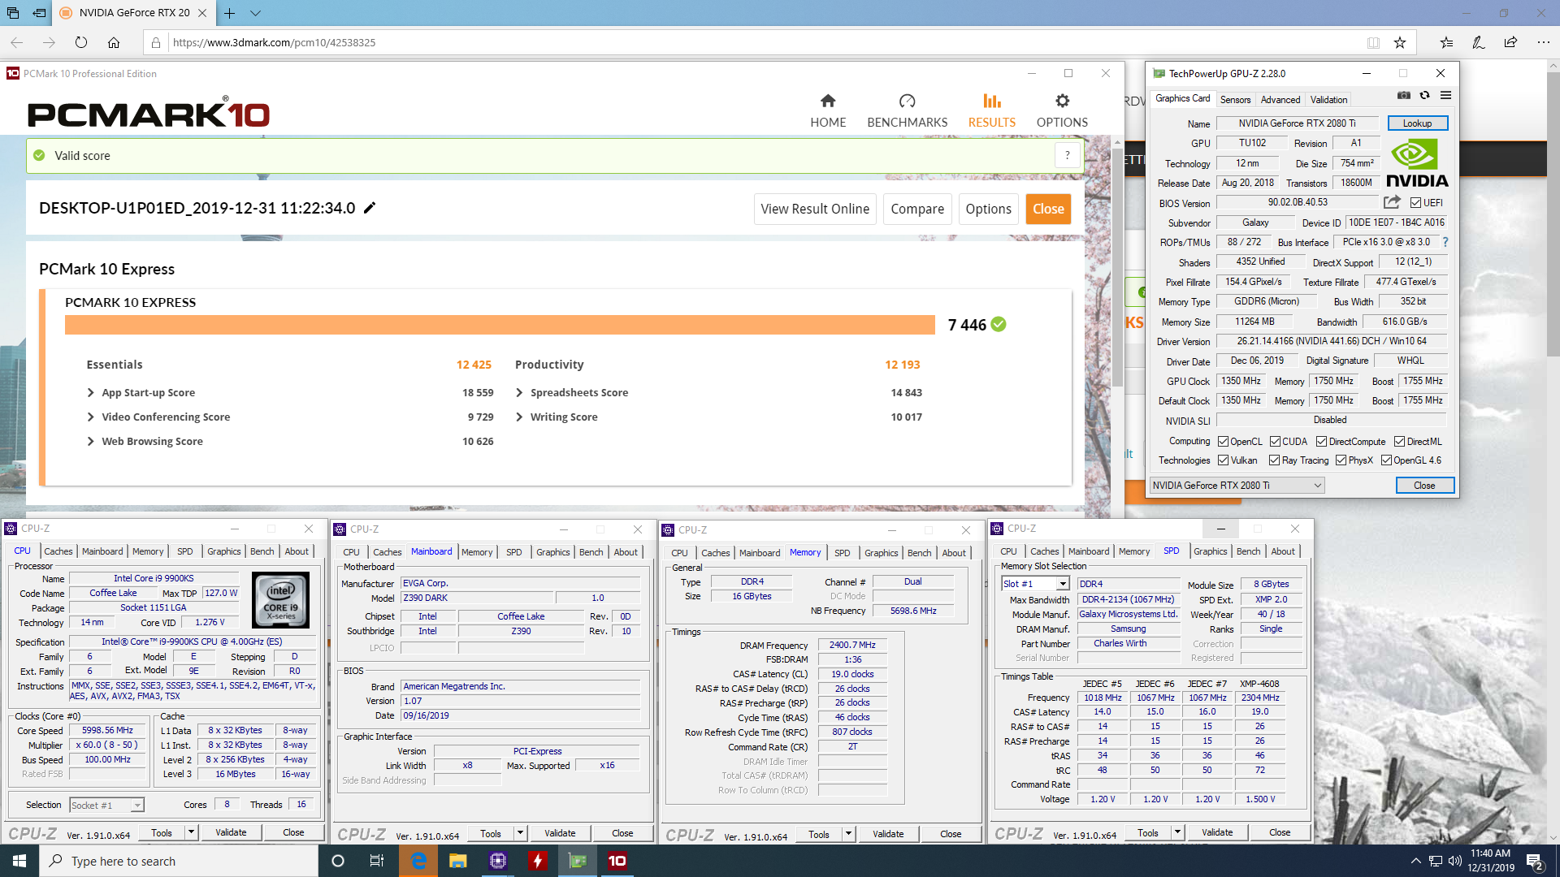Click Compare button in PCMark
This screenshot has height=877, width=1560.
point(917,209)
